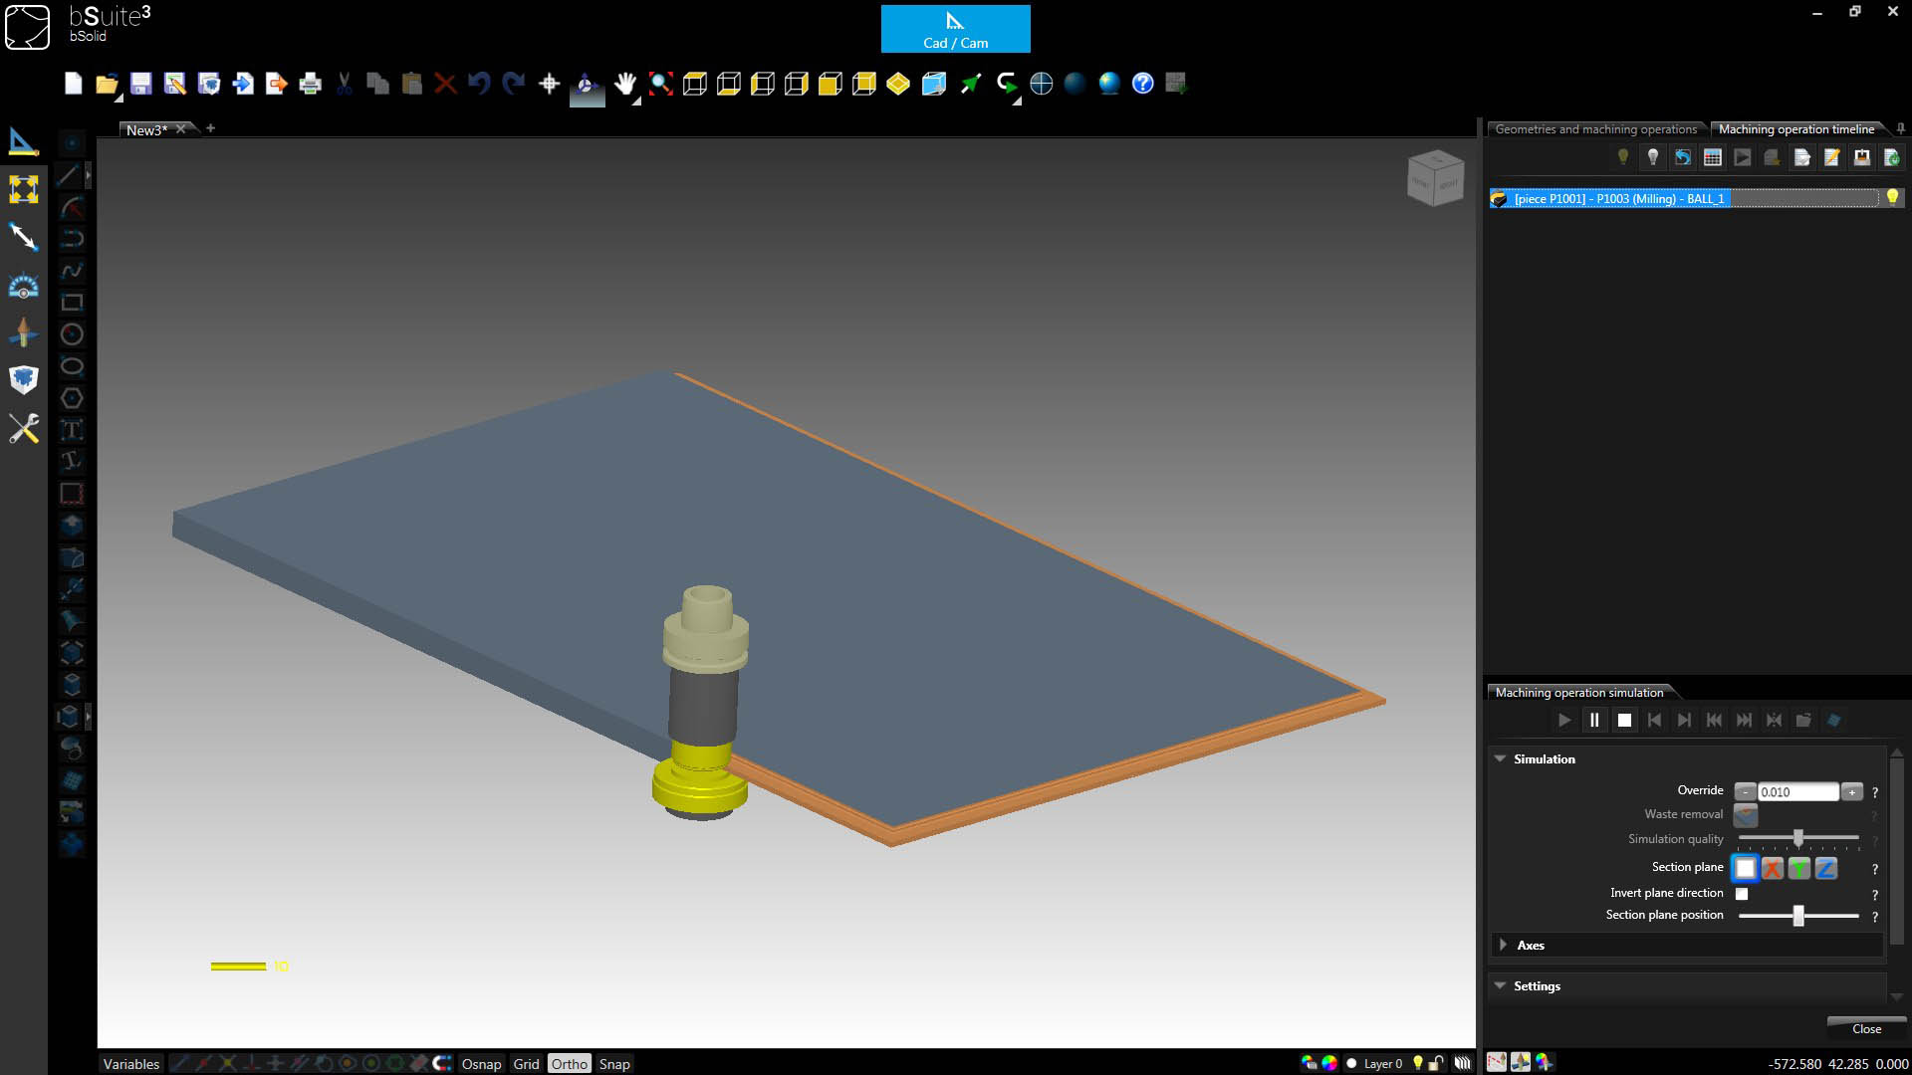Collapse the Simulation section

click(1500, 758)
